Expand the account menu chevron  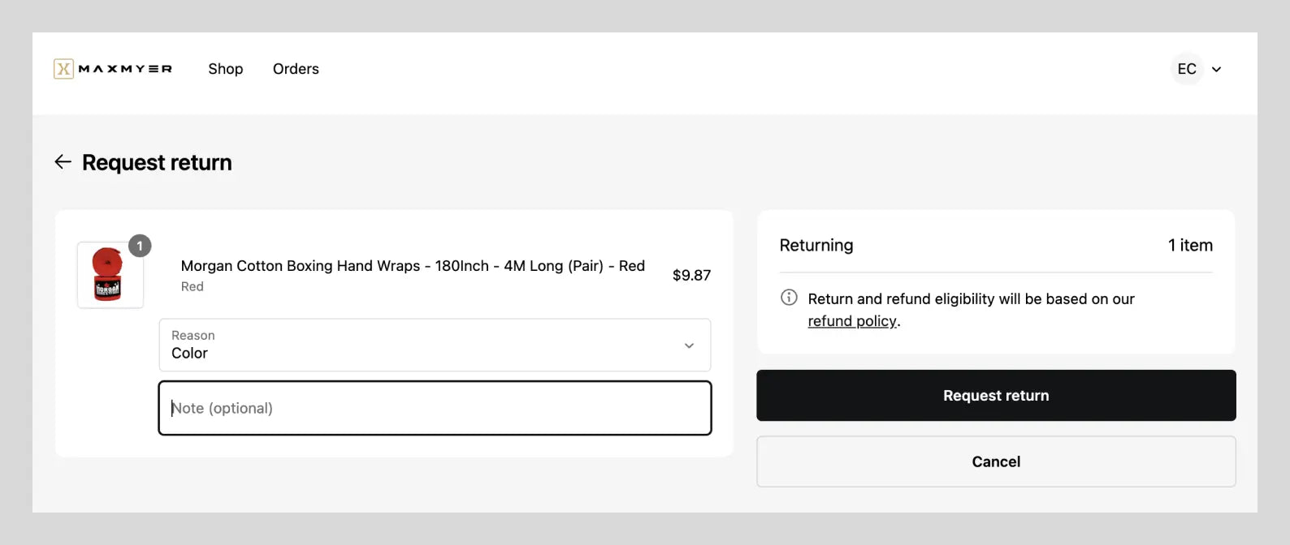coord(1216,70)
